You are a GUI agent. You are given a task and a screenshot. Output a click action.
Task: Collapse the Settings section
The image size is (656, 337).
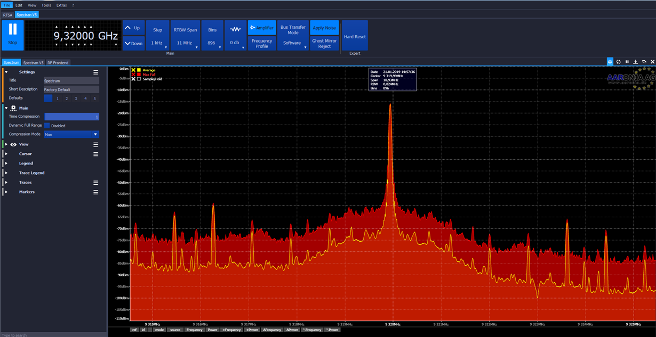tap(6, 72)
